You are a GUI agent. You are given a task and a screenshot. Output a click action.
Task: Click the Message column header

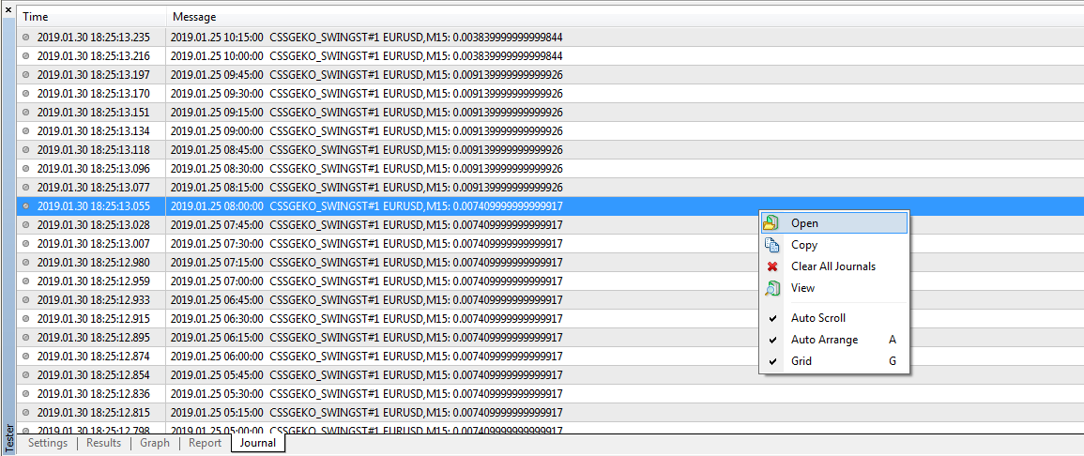point(625,17)
